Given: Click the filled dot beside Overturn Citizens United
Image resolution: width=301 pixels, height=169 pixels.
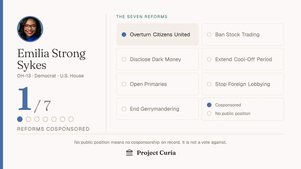Looking at the screenshot, I should pyautogui.click(x=124, y=35).
